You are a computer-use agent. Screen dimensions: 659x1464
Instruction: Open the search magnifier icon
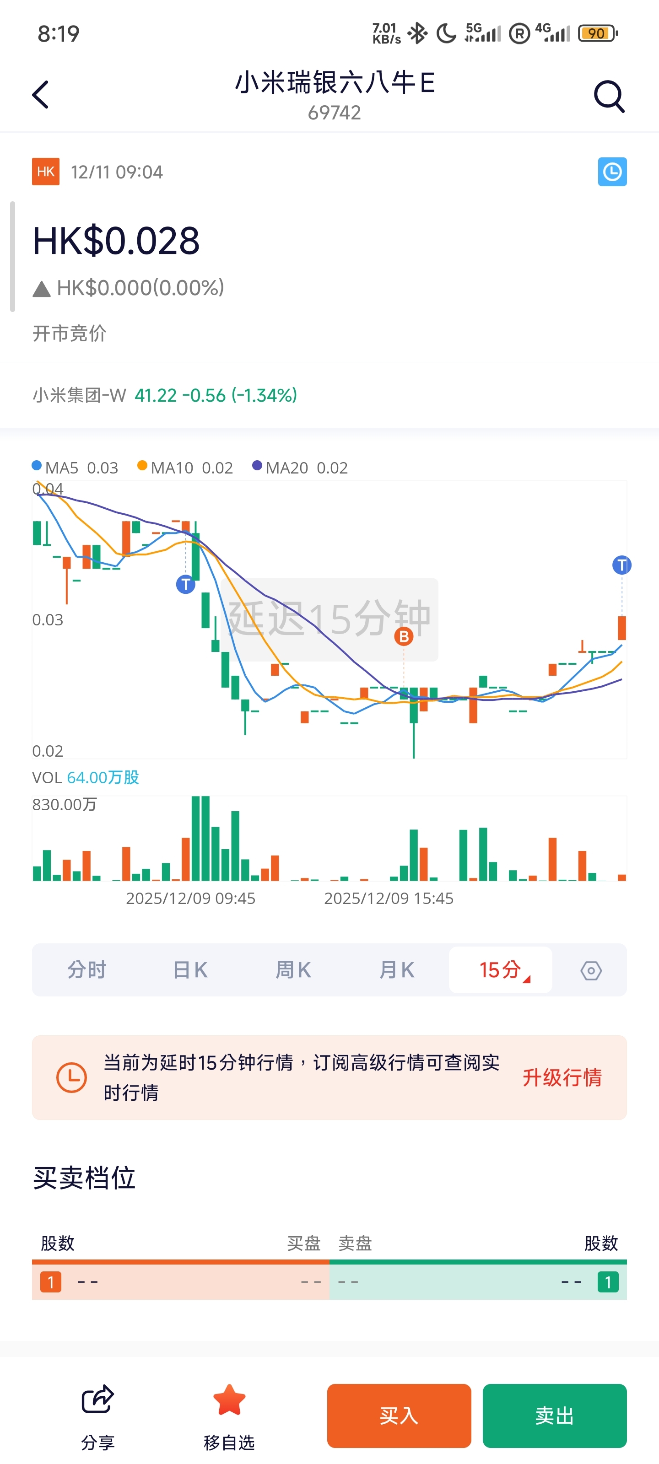(x=609, y=96)
